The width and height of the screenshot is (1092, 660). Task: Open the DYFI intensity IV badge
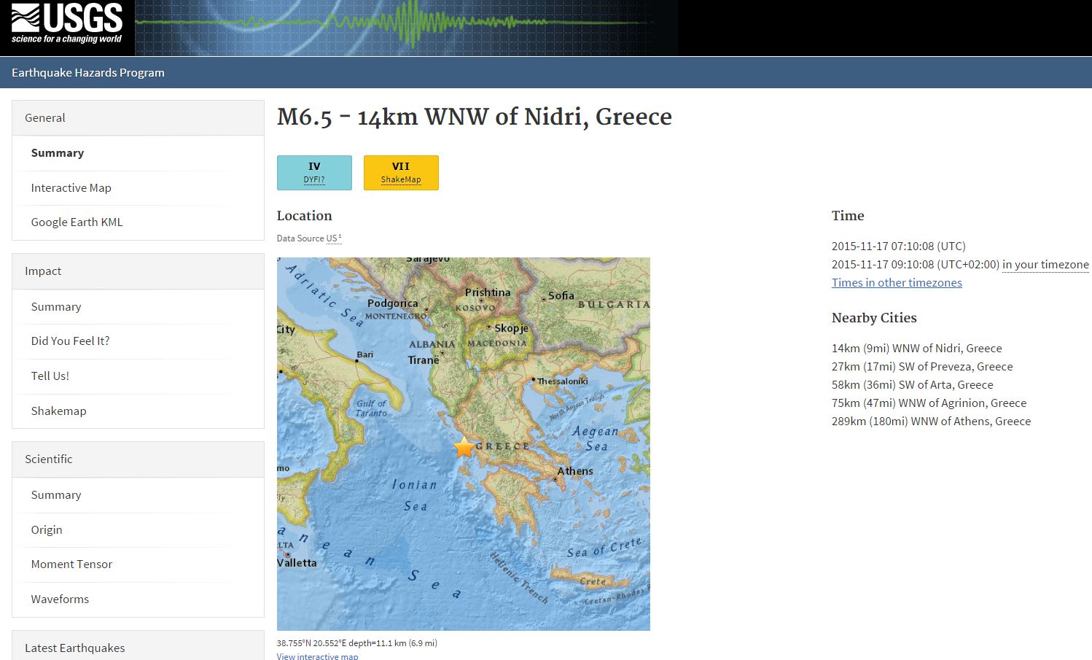pyautogui.click(x=314, y=172)
